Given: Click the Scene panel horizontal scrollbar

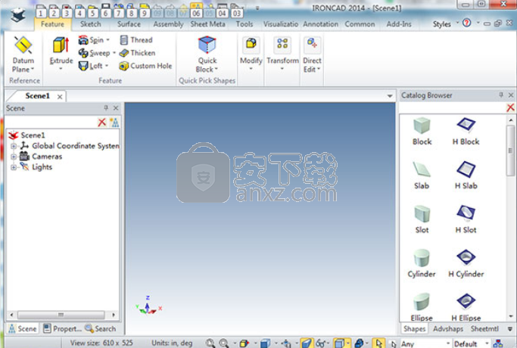Looking at the screenshot, I should 62,315.
